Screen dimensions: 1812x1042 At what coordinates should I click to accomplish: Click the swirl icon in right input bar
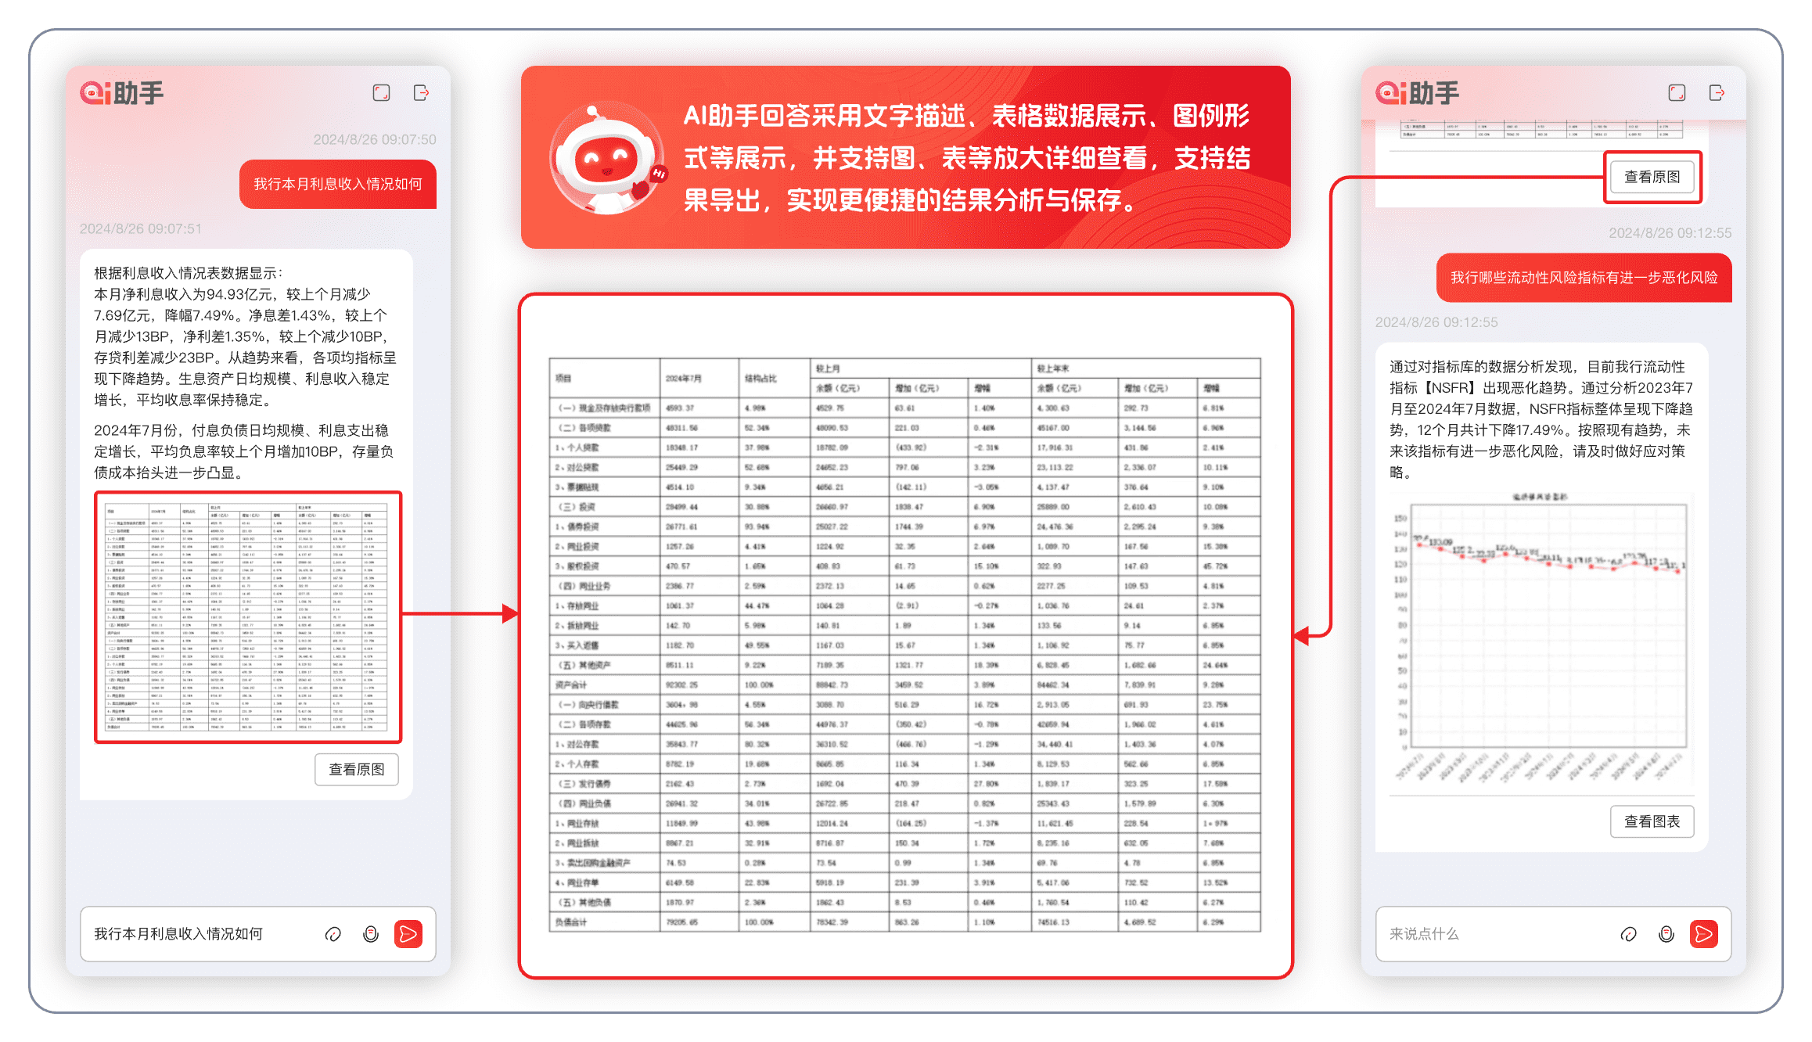(1629, 933)
